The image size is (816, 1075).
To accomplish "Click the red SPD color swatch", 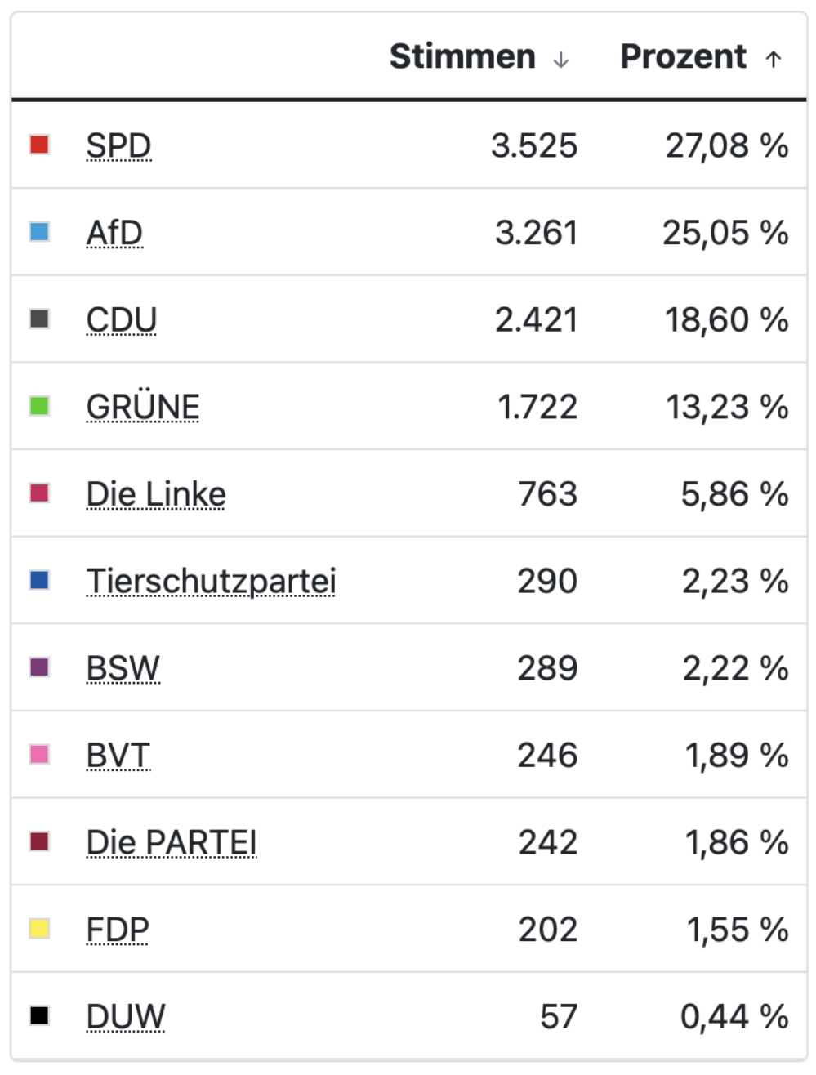I will click(39, 145).
